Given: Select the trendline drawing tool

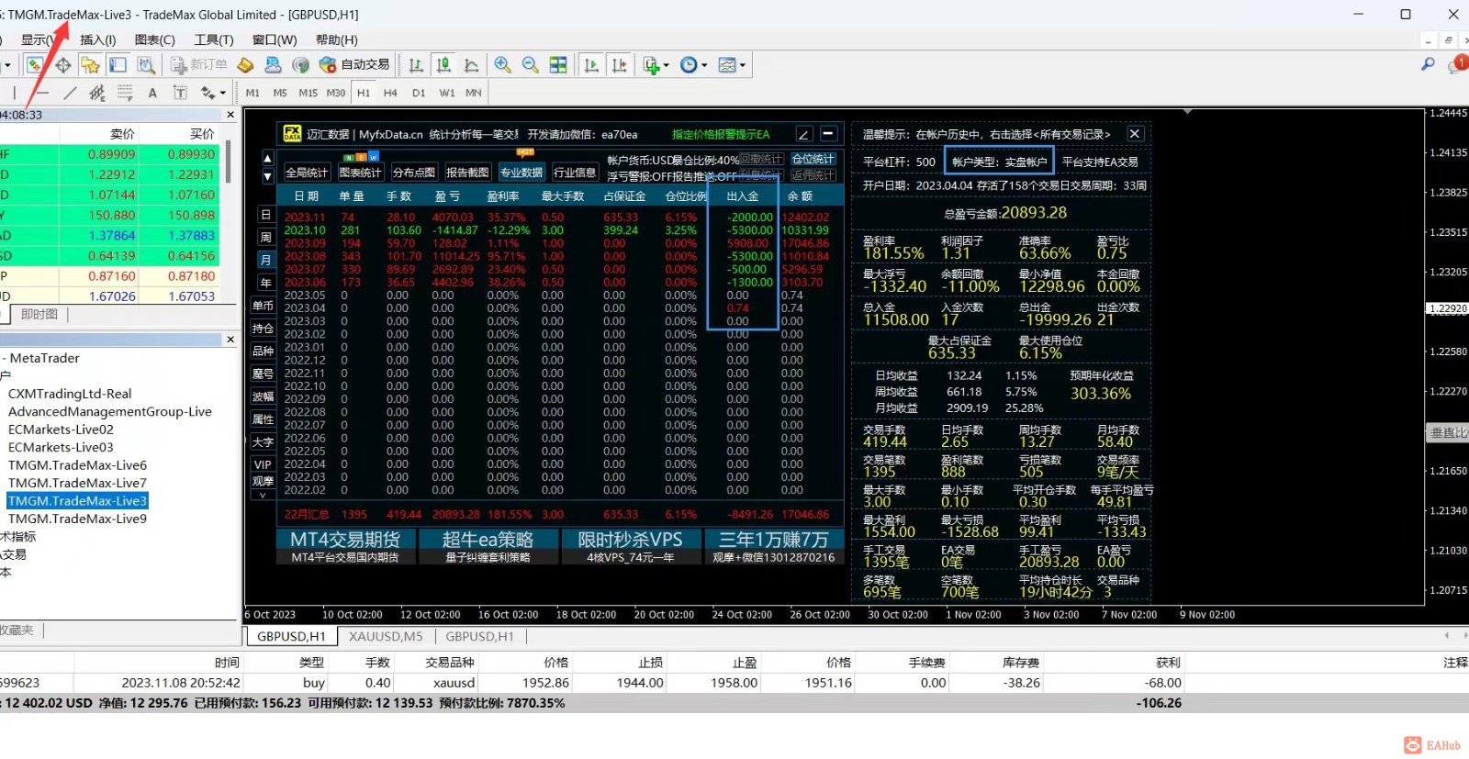Looking at the screenshot, I should pos(70,93).
